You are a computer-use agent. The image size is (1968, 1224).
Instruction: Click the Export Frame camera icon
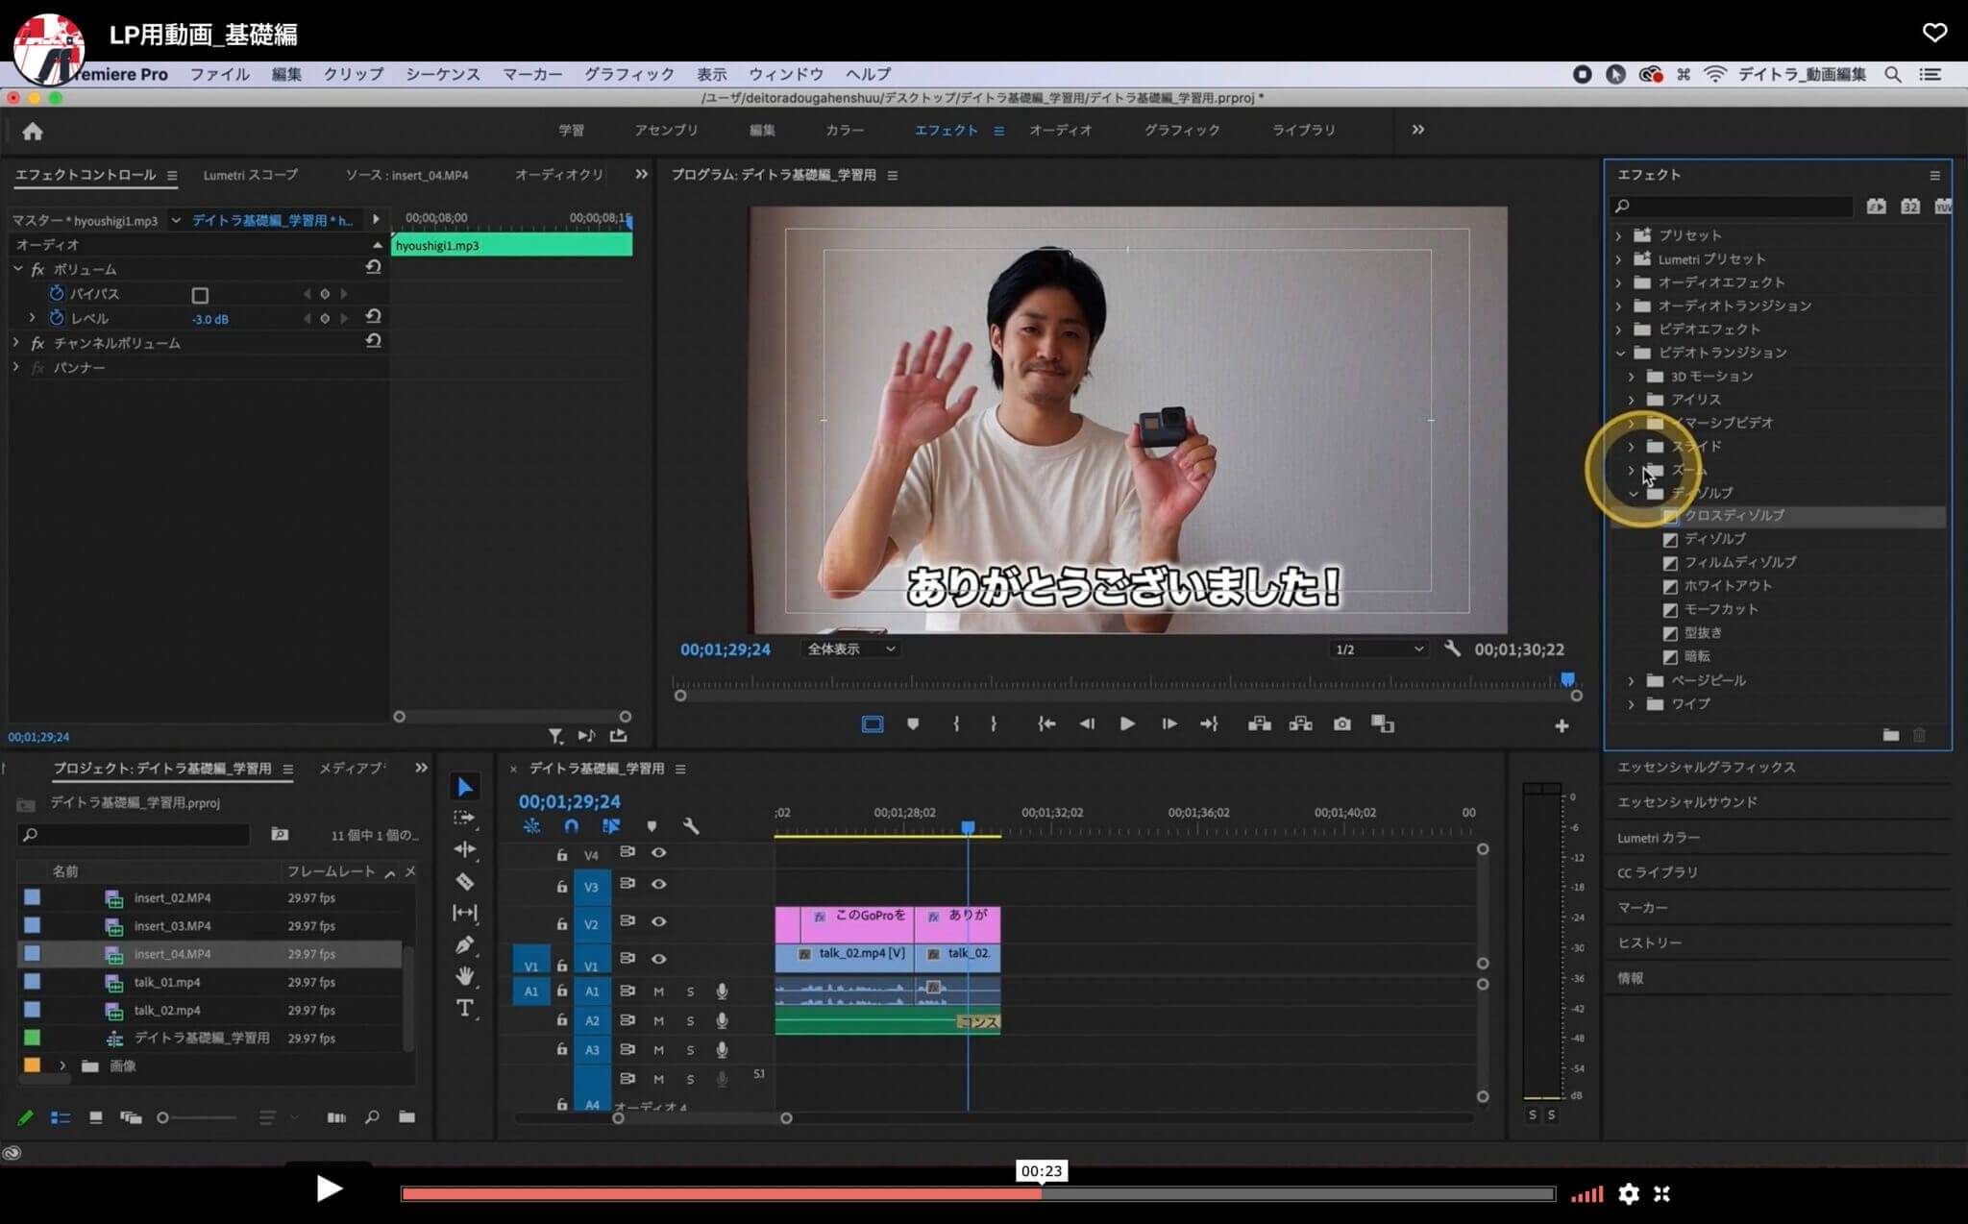click(1341, 724)
